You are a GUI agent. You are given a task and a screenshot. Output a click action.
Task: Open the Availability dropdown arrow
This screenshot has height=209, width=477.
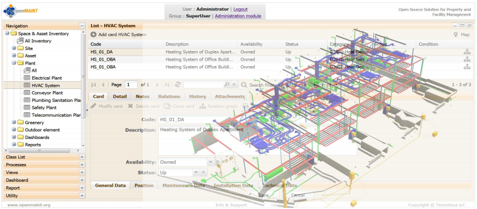[211, 162]
